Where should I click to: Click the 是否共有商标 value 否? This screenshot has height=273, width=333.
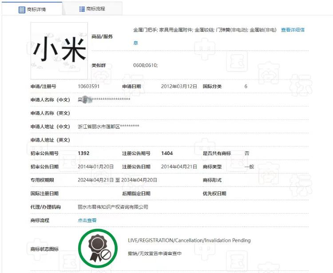(247, 153)
